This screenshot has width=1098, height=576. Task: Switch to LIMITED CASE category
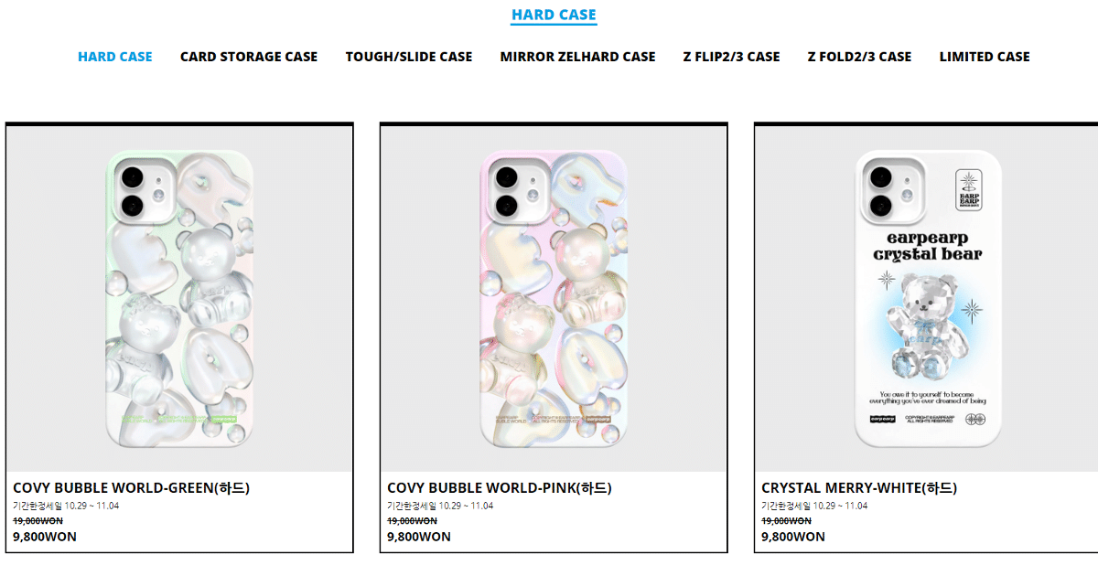point(985,57)
